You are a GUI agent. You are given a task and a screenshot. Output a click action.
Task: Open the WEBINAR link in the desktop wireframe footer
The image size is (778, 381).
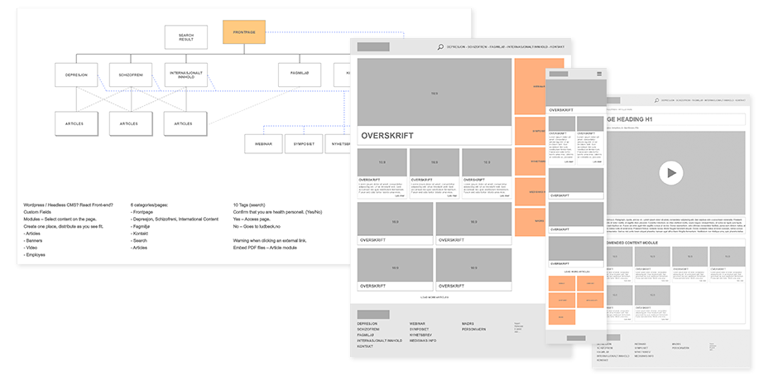pos(417,324)
